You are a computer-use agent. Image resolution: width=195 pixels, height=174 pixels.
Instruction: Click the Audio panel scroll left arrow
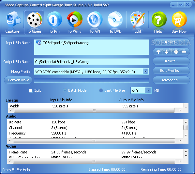[x=10, y=141]
